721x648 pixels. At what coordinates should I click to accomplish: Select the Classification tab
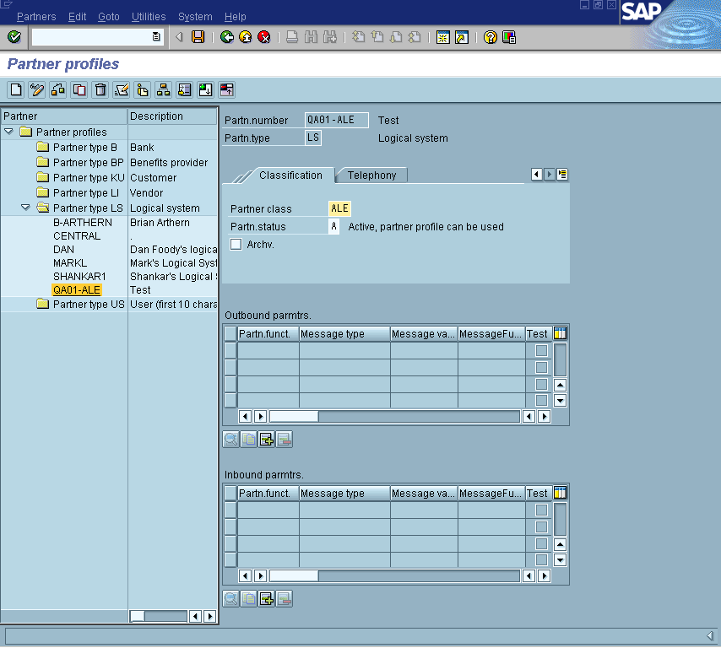[290, 175]
